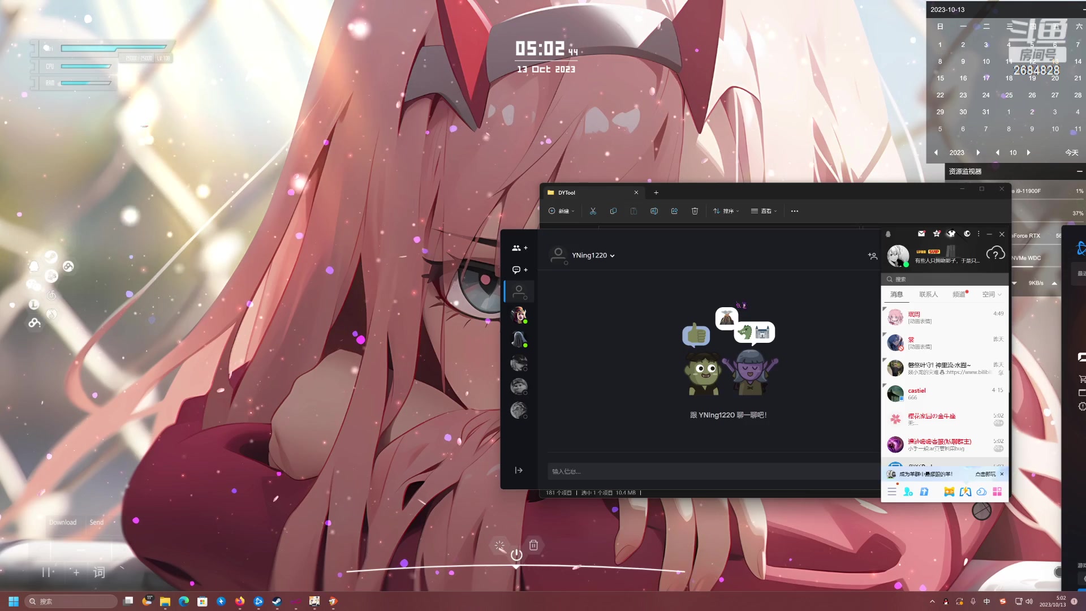Open File Explorer from the taskbar
The image size is (1086, 611).
tap(165, 601)
